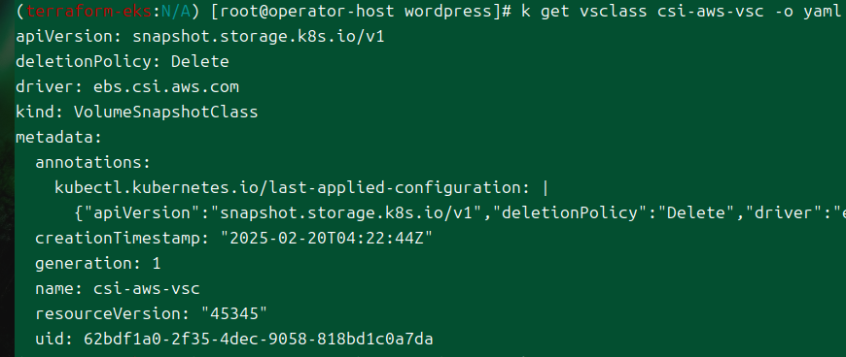The width and height of the screenshot is (846, 357).
Task: Click the creationTimestamp value 2025-02-20T04:22:44Z
Action: tap(327, 238)
